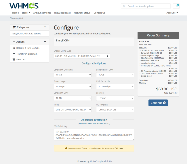The image size is (187, 164).
Task: Open the Choose Billing Cycle dropdown
Action: (x=82, y=56)
